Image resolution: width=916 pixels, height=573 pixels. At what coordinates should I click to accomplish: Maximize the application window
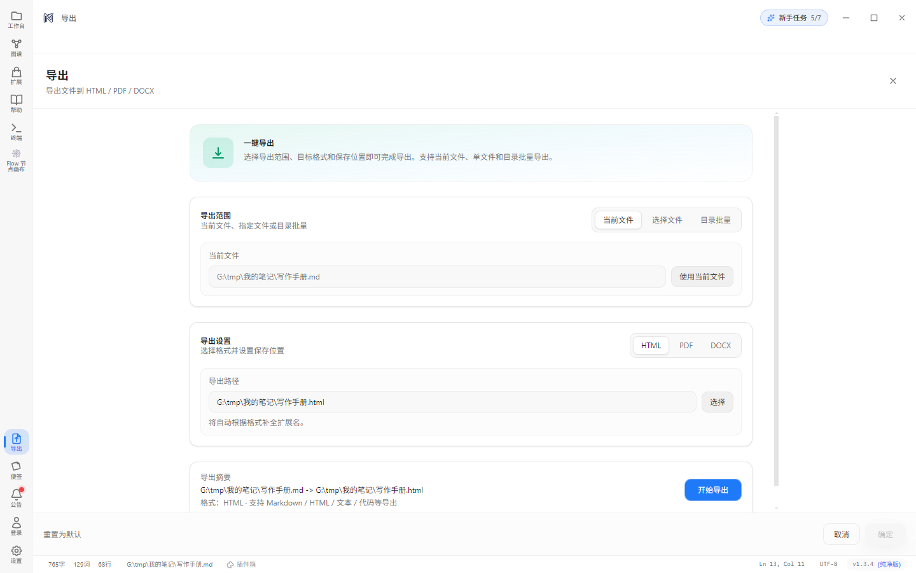[x=874, y=18]
